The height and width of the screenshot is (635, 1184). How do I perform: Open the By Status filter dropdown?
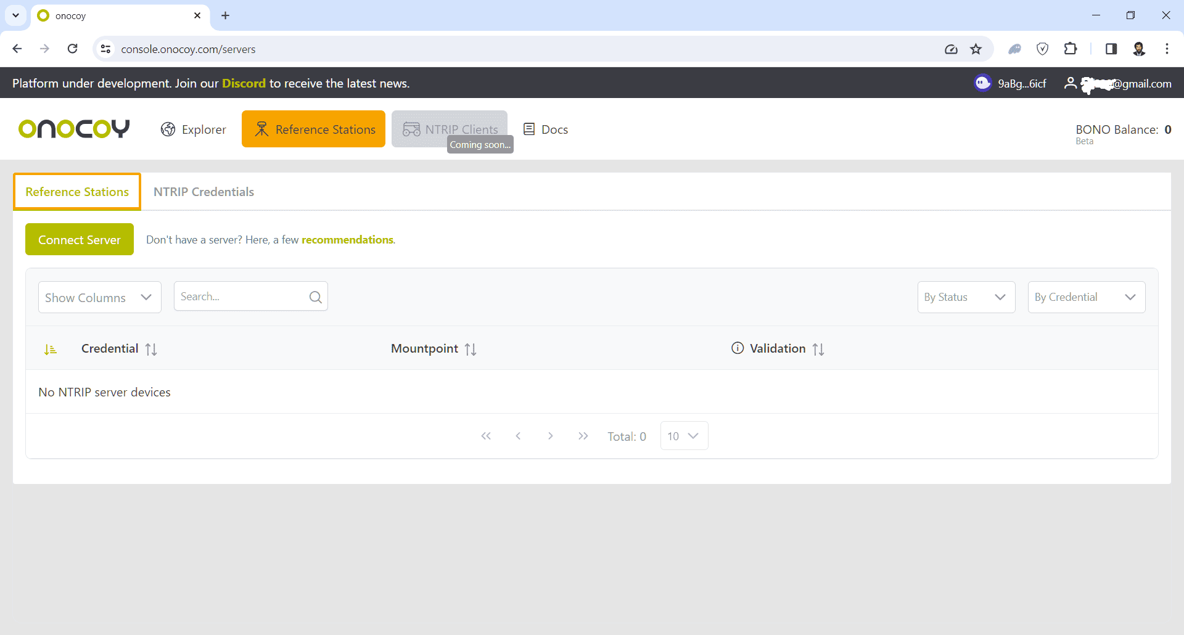point(966,297)
